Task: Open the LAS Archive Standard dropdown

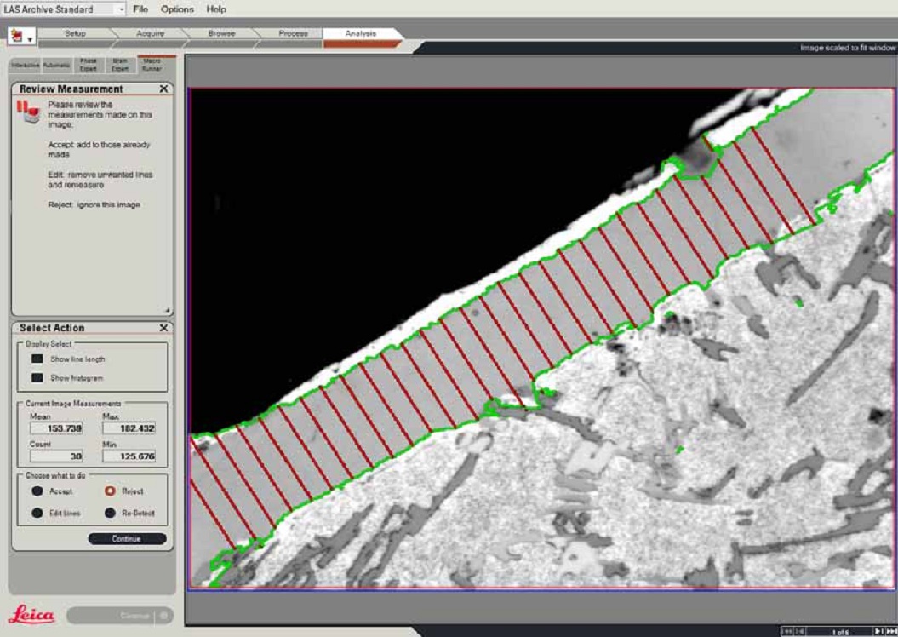Action: click(120, 9)
